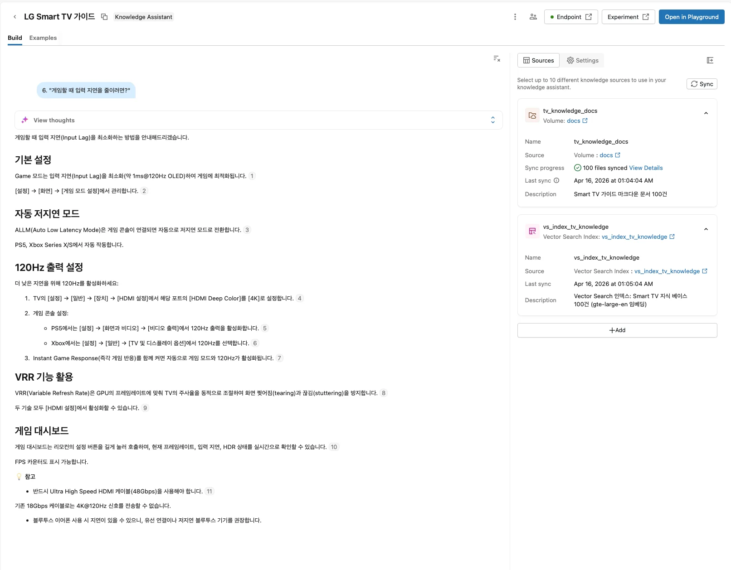
Task: Switch to the Build tab
Action: (x=15, y=38)
